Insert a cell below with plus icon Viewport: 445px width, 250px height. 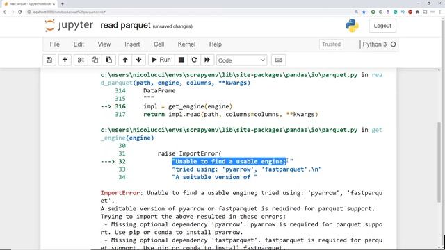(x=65, y=60)
